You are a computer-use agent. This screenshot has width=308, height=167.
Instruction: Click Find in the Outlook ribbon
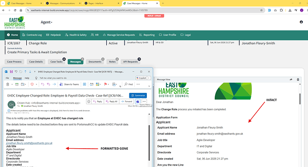pos(129,84)
